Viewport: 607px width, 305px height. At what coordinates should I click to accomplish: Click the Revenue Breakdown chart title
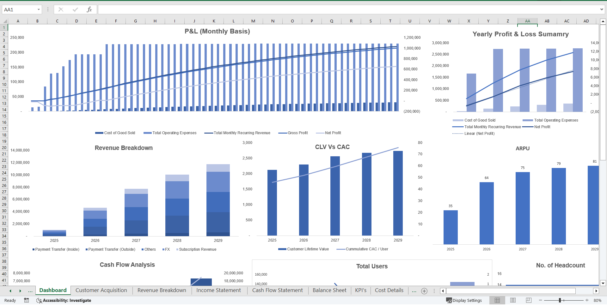124,148
